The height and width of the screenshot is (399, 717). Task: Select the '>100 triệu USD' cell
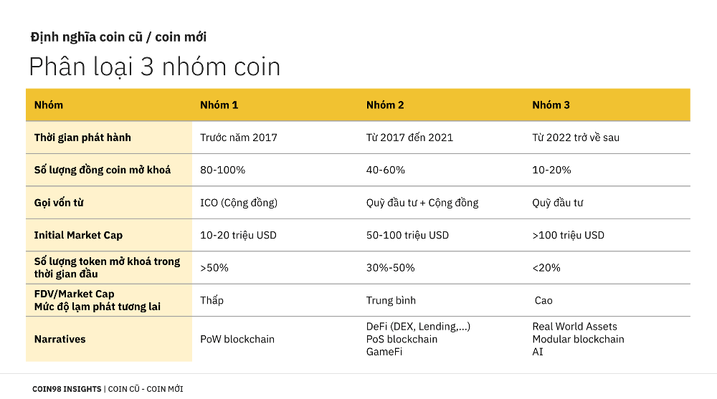click(568, 235)
